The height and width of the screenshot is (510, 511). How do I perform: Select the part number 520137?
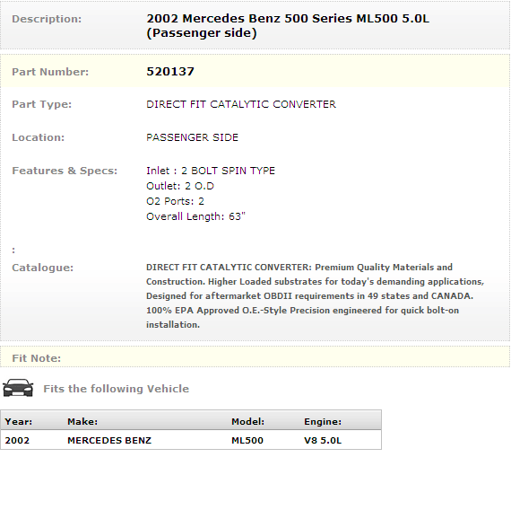tap(170, 72)
